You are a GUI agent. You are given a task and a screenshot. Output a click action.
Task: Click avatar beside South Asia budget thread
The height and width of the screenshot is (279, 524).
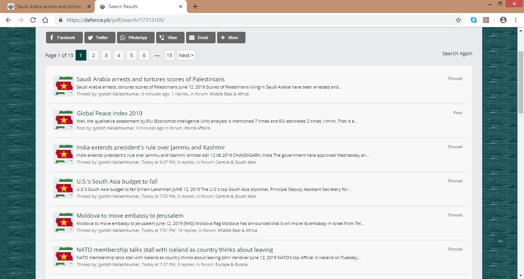pyautogui.click(x=64, y=188)
